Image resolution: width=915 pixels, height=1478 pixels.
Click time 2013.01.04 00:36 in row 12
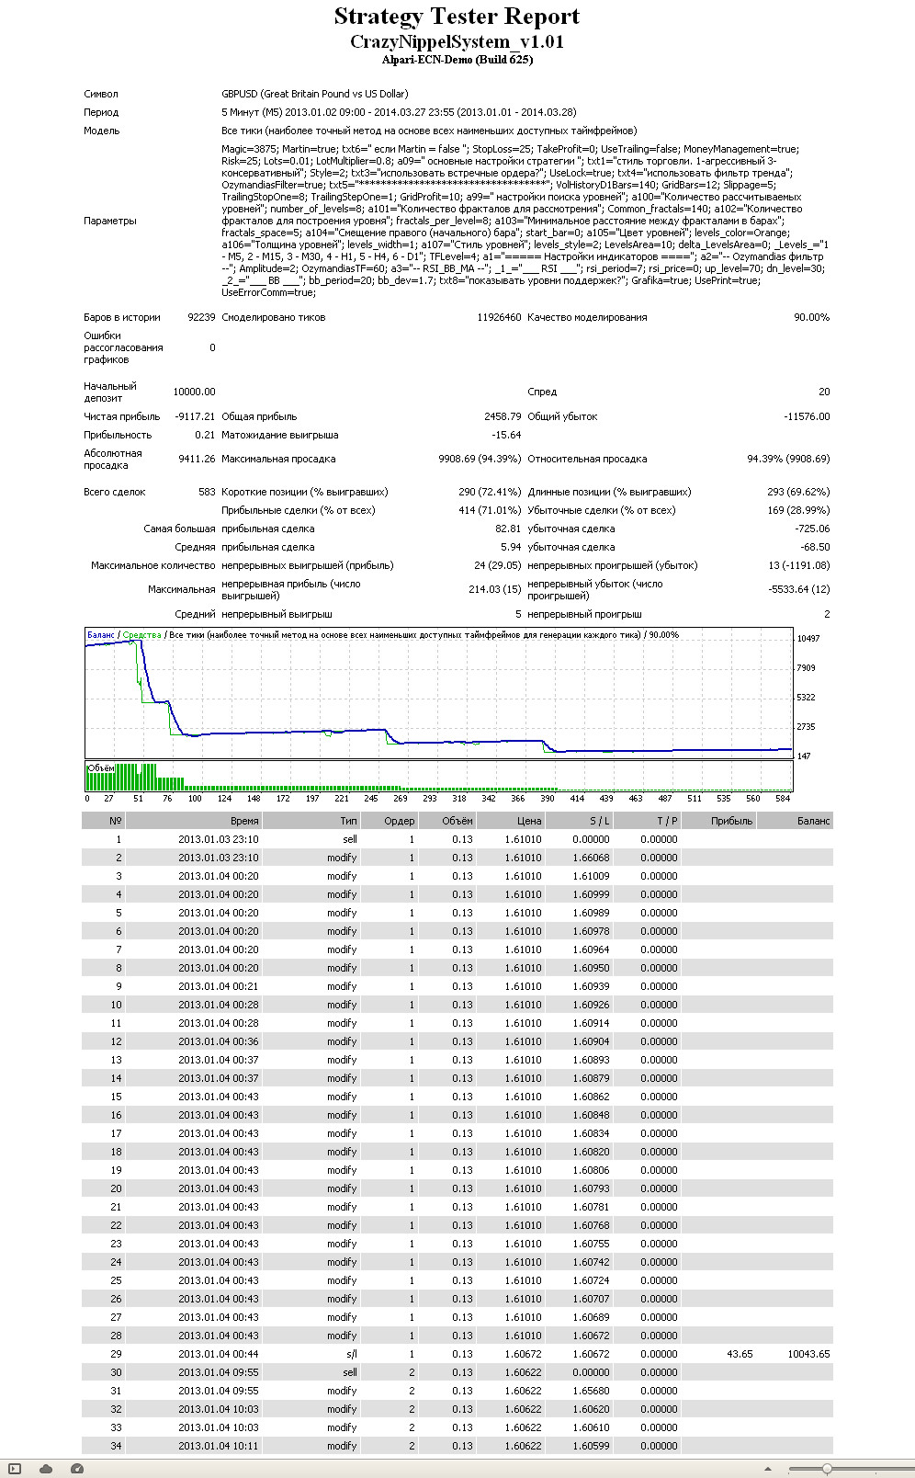[218, 1041]
